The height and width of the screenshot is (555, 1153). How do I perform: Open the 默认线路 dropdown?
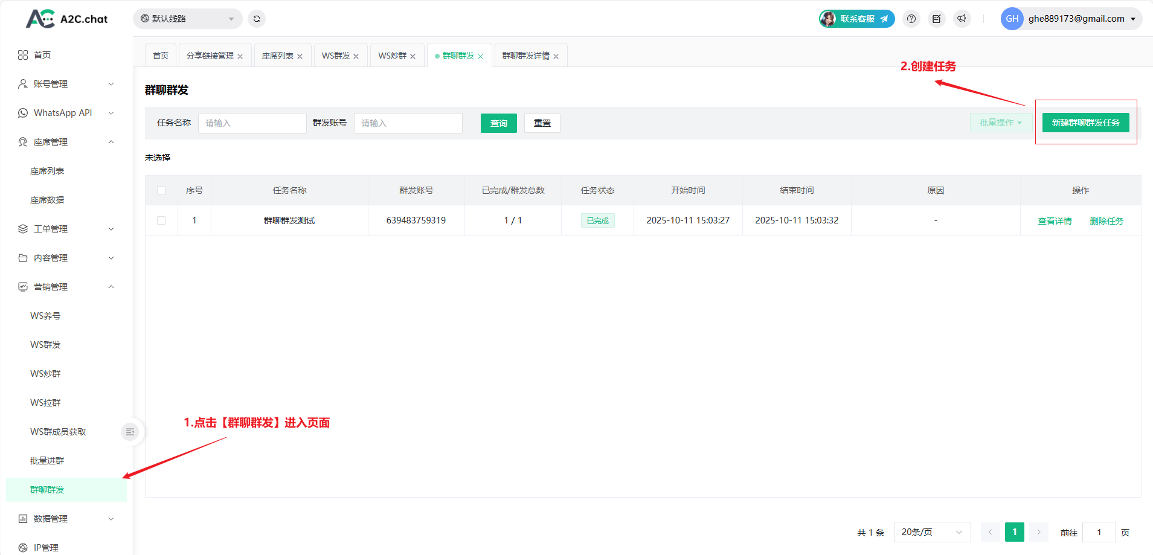click(187, 19)
